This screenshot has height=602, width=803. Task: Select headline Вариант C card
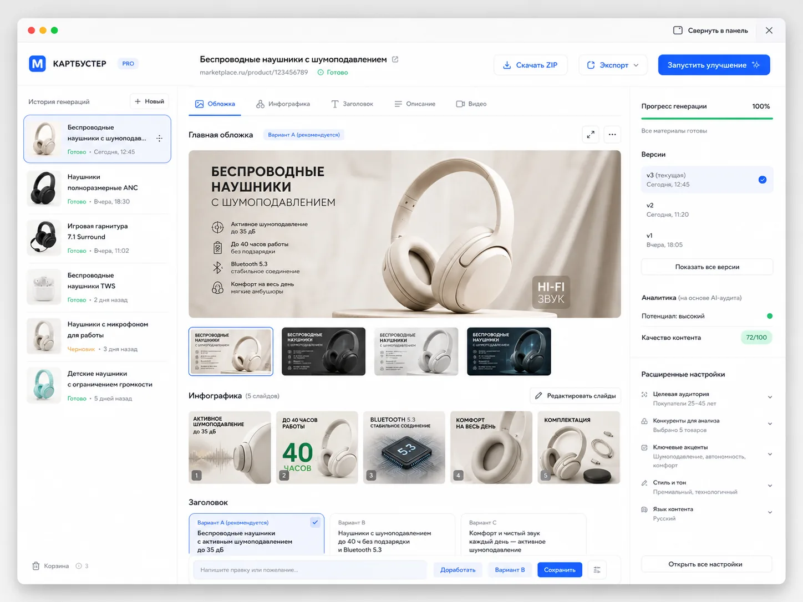click(x=524, y=534)
